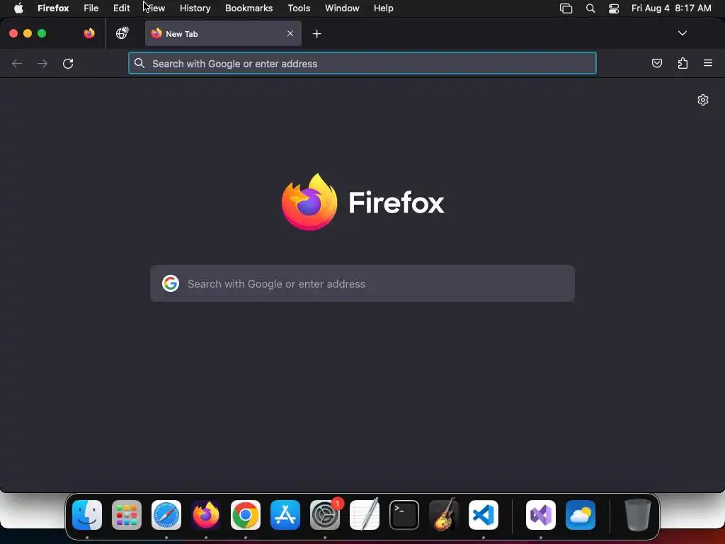Open the File menu
Image resolution: width=725 pixels, height=544 pixels.
coord(91,8)
